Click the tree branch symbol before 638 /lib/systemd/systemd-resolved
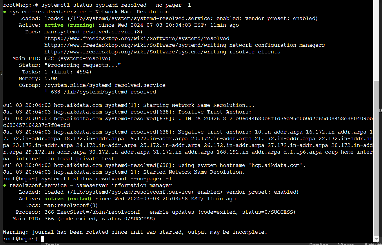The width and height of the screenshot is (382, 245). [48, 92]
